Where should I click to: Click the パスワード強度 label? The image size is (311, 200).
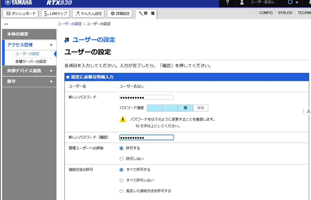click(132, 108)
